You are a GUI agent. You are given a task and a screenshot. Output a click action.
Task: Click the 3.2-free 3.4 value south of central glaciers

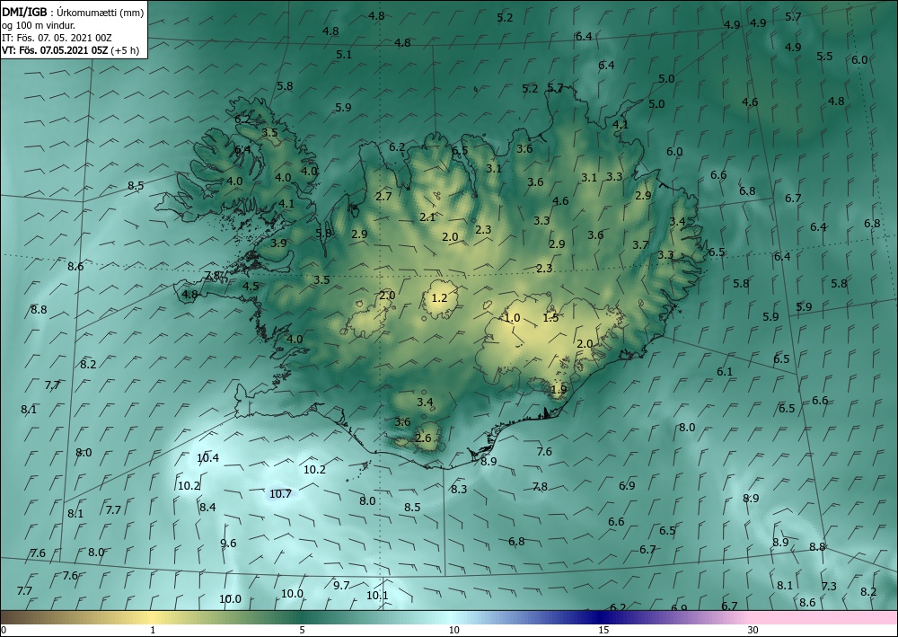tap(425, 403)
